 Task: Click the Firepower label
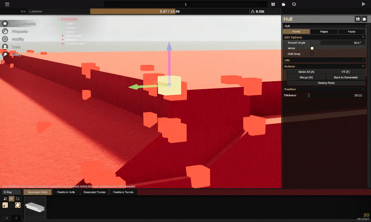click(20, 31)
